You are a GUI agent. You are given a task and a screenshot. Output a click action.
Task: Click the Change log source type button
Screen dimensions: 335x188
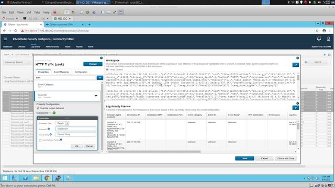93,64
